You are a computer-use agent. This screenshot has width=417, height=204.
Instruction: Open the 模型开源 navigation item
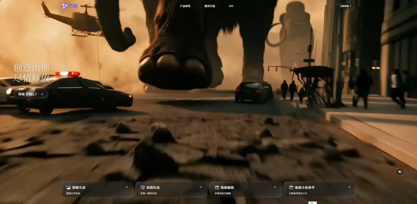point(210,6)
